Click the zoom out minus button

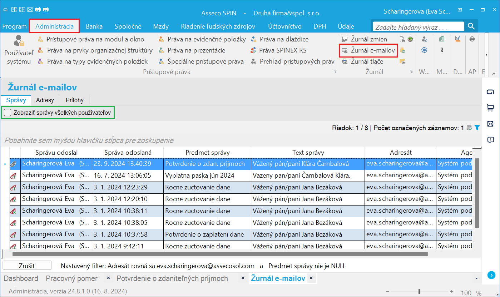[x=387, y=291]
